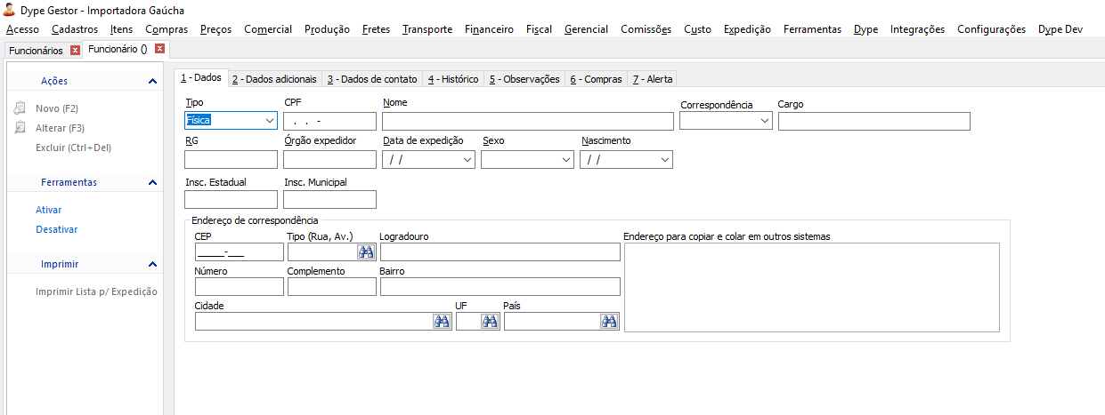The width and height of the screenshot is (1105, 415).
Task: Open the Correspondência dropdown
Action: (765, 121)
